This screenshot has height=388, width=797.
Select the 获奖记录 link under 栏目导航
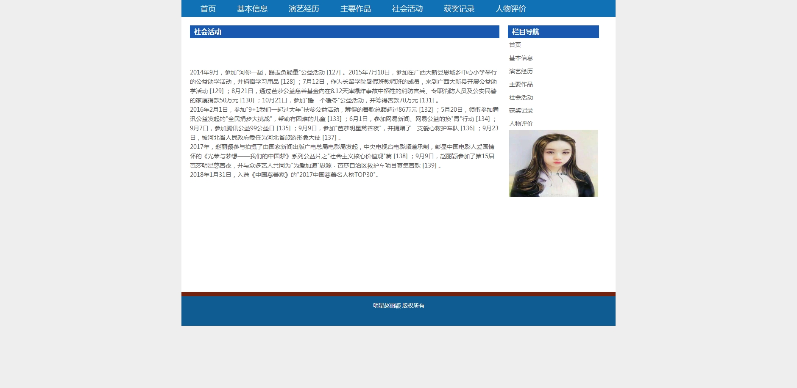click(x=521, y=110)
